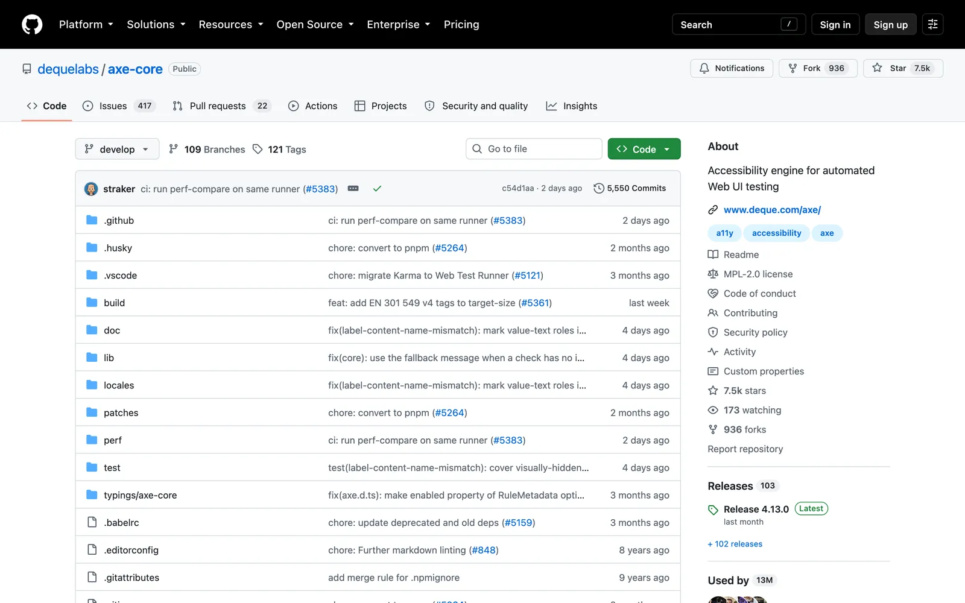Open the dequelabs owner link
The height and width of the screenshot is (603, 965).
coord(68,69)
